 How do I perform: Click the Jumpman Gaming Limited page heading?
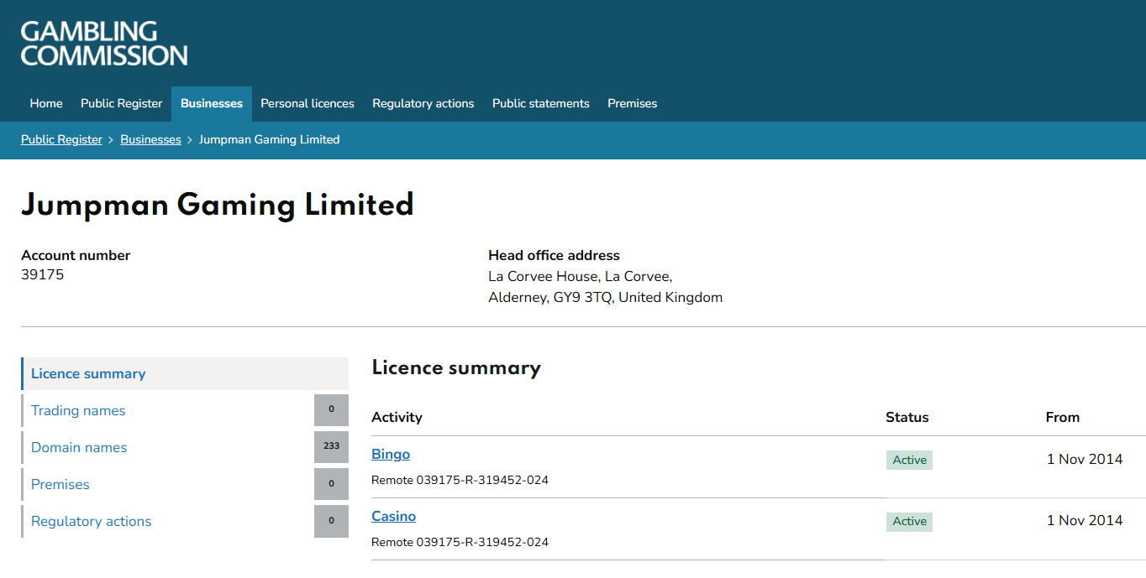point(218,205)
